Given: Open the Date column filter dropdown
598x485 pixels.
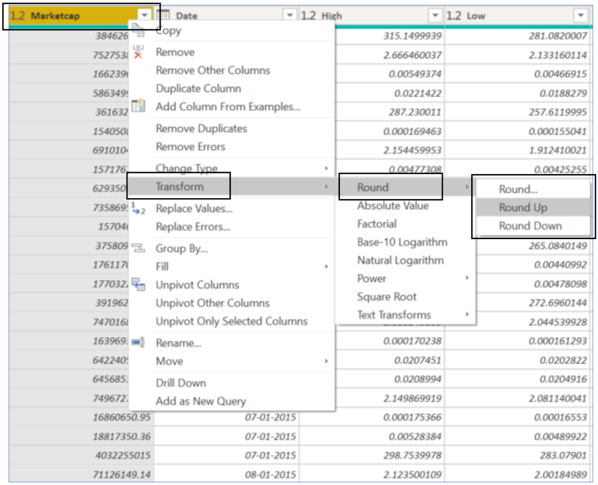Looking at the screenshot, I should click(290, 15).
